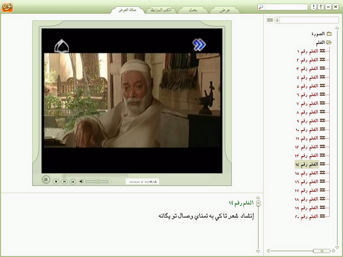Click film strip icon of الفلم رقم ١
Viewport: 343px width, 257px height.
(322, 51)
